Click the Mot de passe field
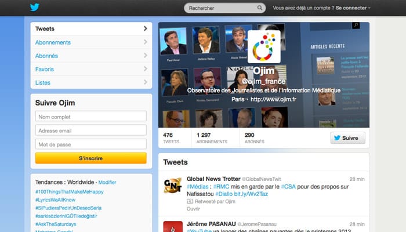 pos(90,144)
